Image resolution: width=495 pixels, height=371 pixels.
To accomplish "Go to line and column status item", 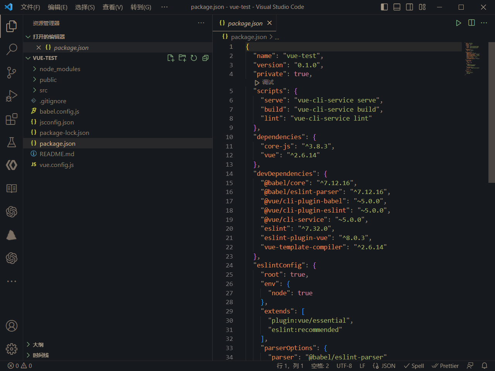I will (290, 366).
